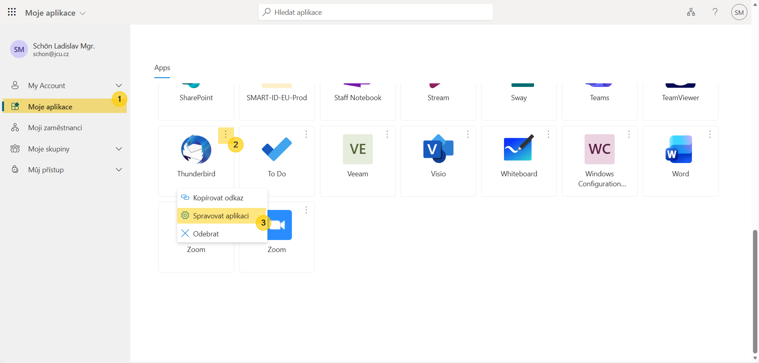The width and height of the screenshot is (759, 363).
Task: Open the organization chart icon in header
Action: click(x=691, y=12)
